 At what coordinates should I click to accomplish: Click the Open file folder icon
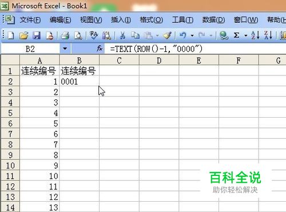pyautogui.click(x=23, y=35)
